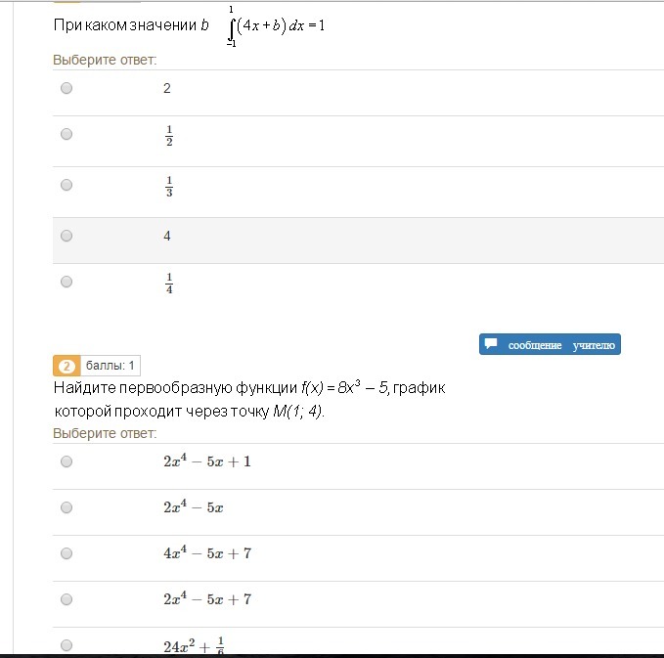Choose the one-half answer radio button
Screen dimensions: 664x658
(x=66, y=134)
